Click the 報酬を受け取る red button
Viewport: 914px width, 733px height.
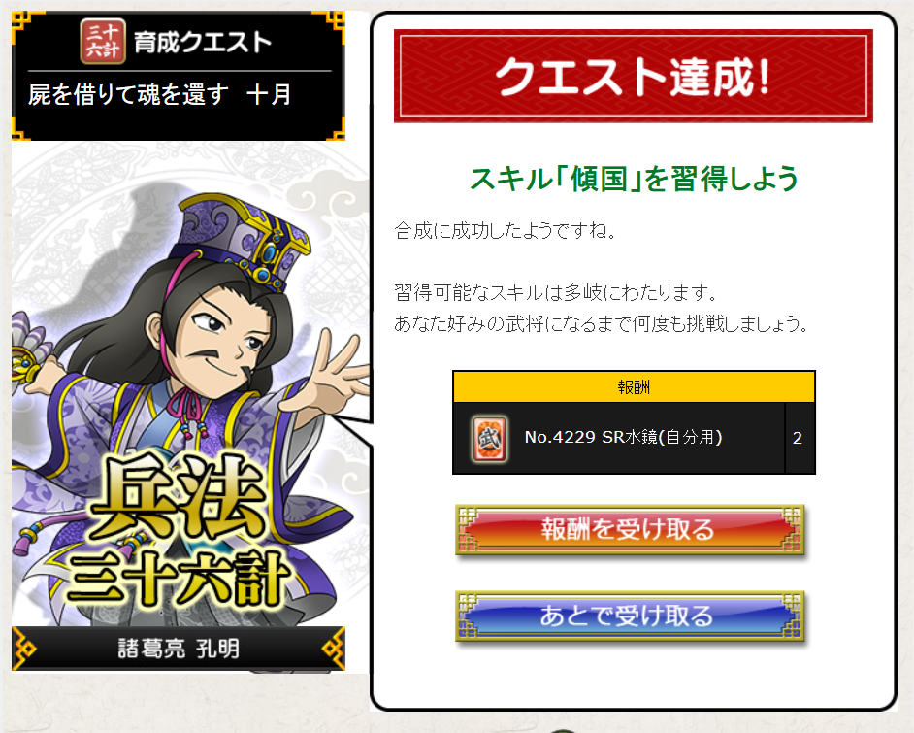pos(630,529)
